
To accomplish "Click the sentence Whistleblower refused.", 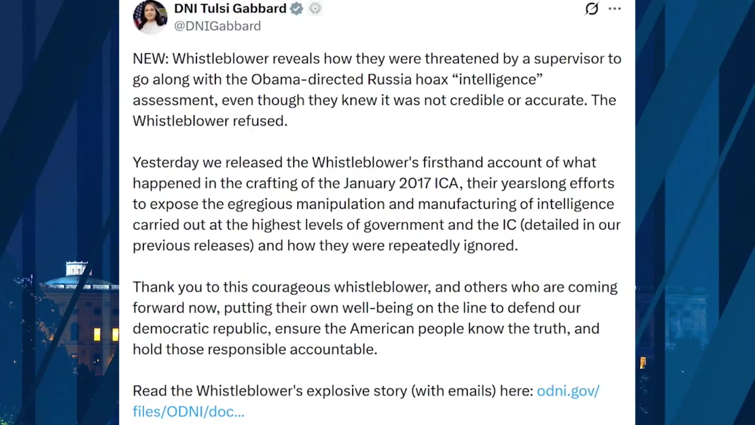I will coord(210,121).
